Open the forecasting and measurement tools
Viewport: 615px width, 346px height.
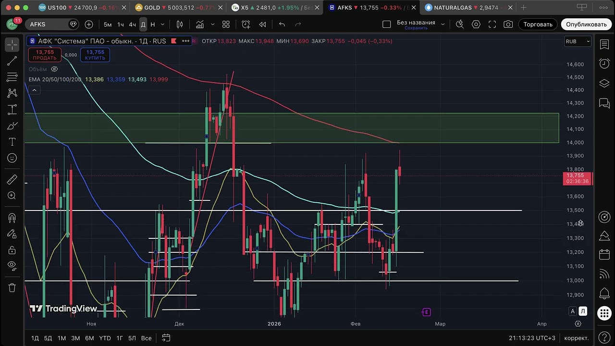pyautogui.click(x=12, y=110)
